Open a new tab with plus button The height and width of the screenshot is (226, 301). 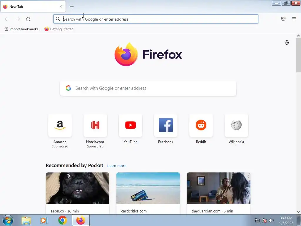72,7
